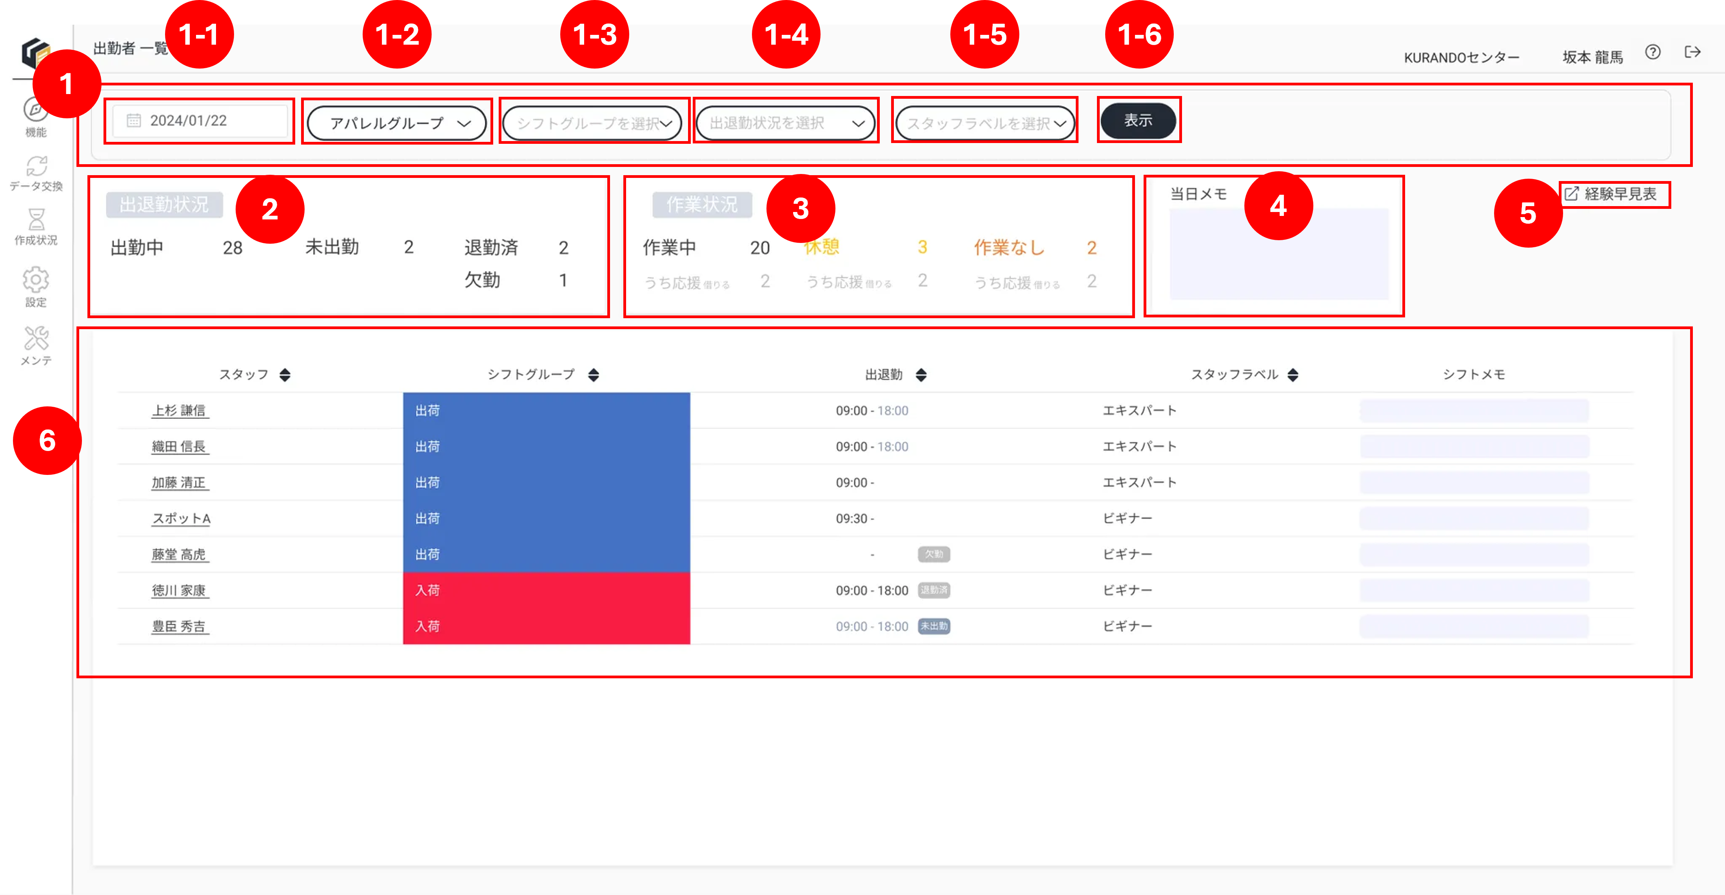Click the shift memo field for 加藤 清正
Screen dimensions: 1725x895
(1474, 483)
